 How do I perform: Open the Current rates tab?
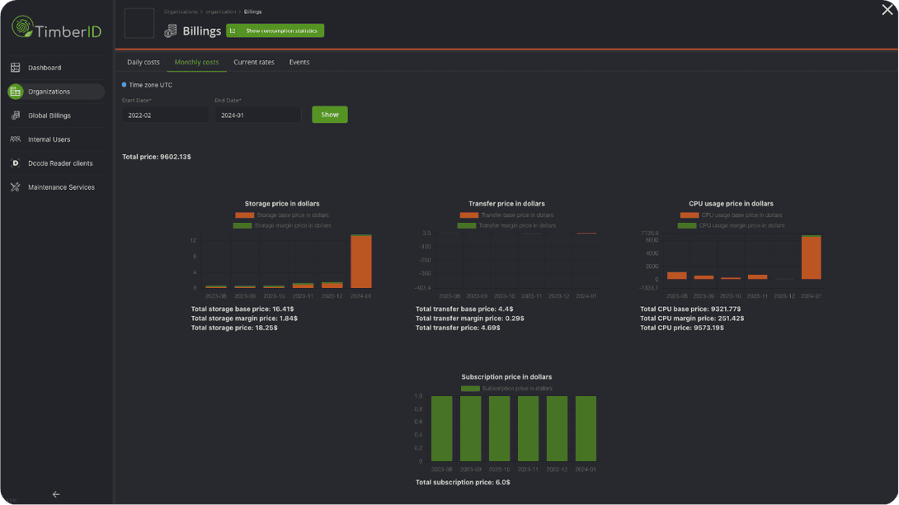click(x=254, y=62)
